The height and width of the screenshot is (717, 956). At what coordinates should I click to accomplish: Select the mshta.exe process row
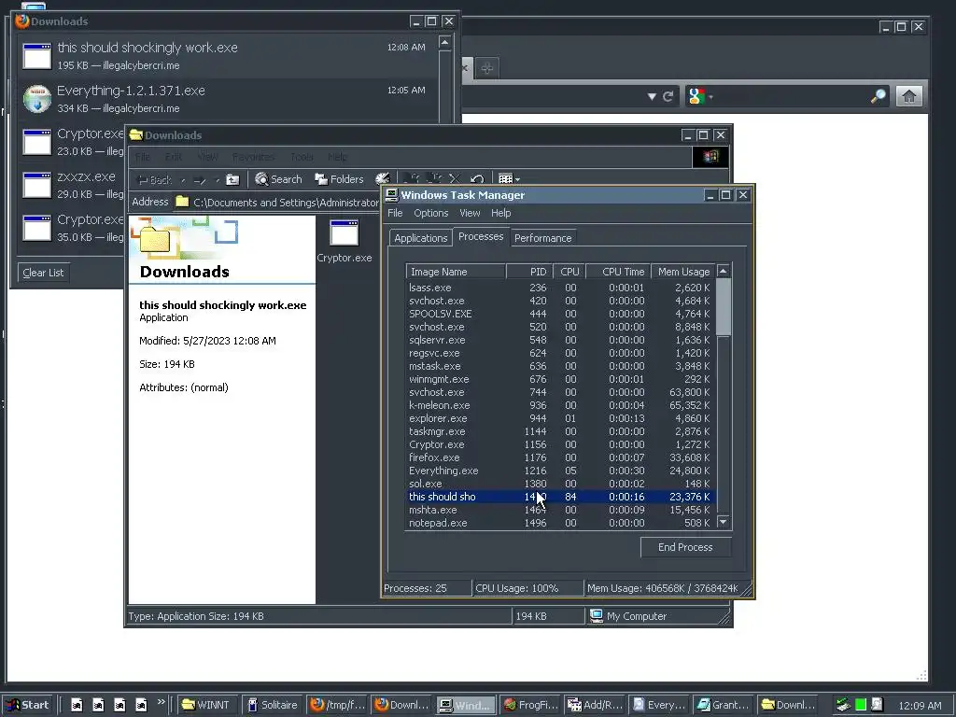(x=560, y=510)
